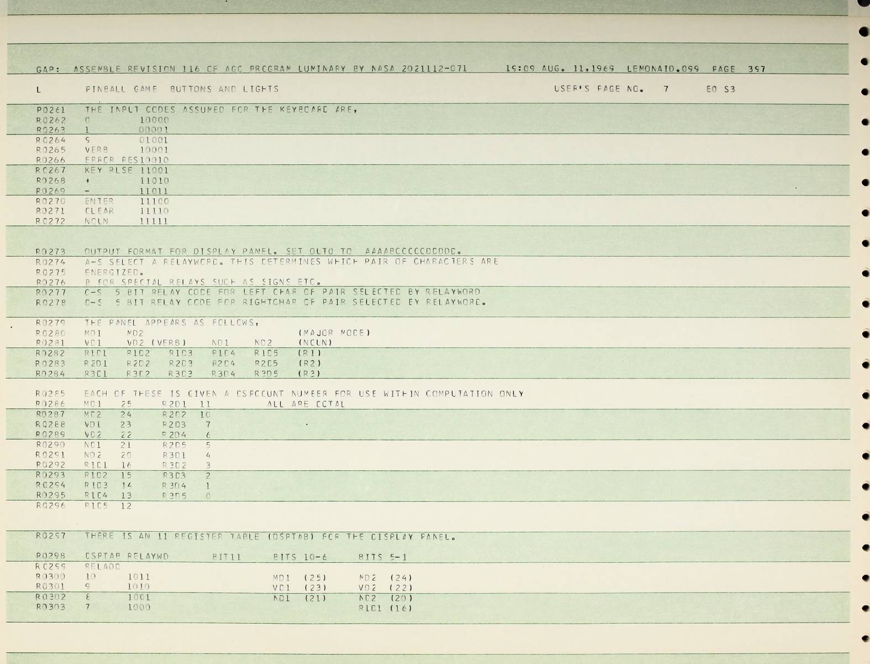Viewport: 870px width, 664px height.
Task: Click 'R1D5 12' on line R0296
Action: pos(108,506)
